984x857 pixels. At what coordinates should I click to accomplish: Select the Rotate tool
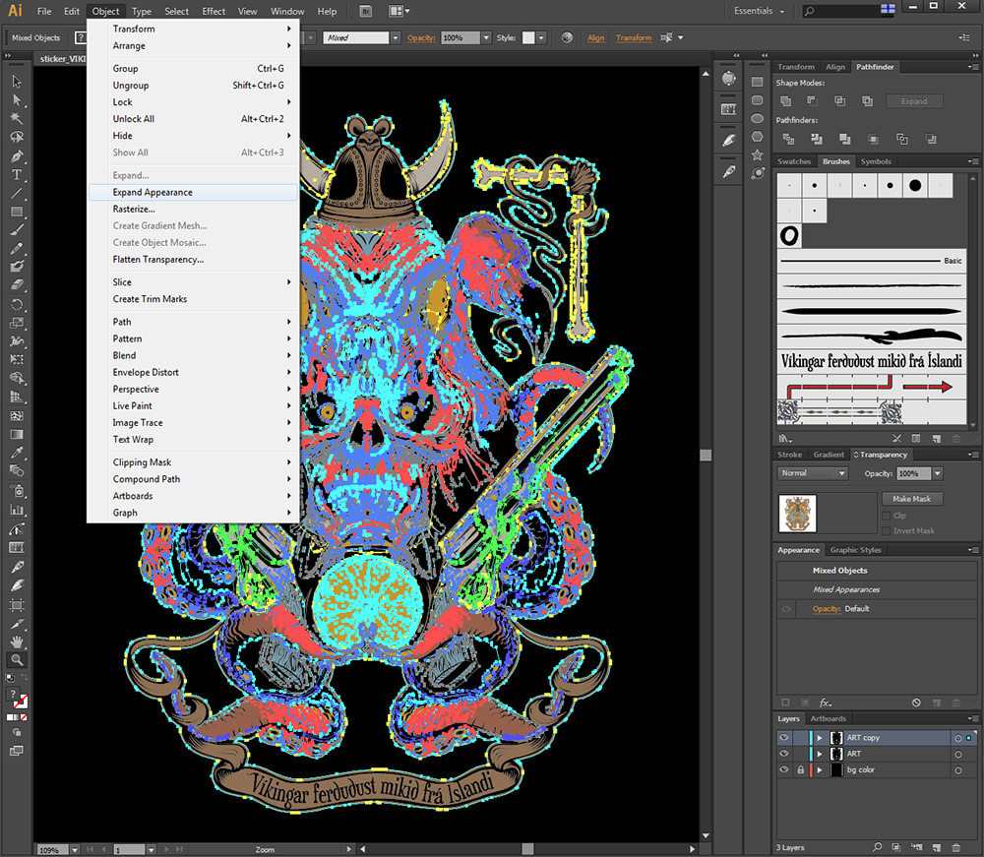17,305
